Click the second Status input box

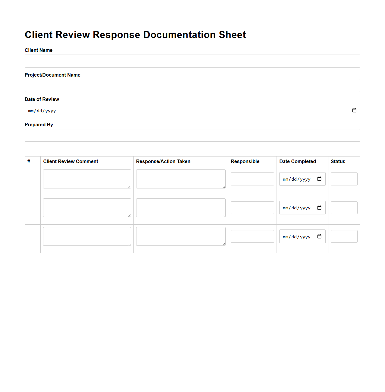tap(344, 207)
